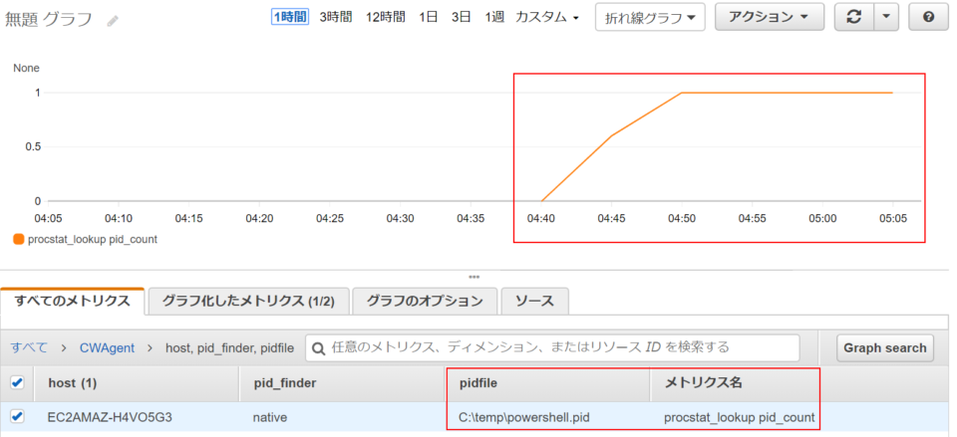Click the native pid_finder cell
Image resolution: width=957 pixels, height=437 pixels.
click(x=270, y=417)
